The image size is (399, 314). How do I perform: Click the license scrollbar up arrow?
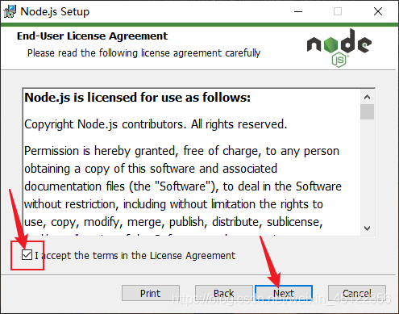[367, 97]
